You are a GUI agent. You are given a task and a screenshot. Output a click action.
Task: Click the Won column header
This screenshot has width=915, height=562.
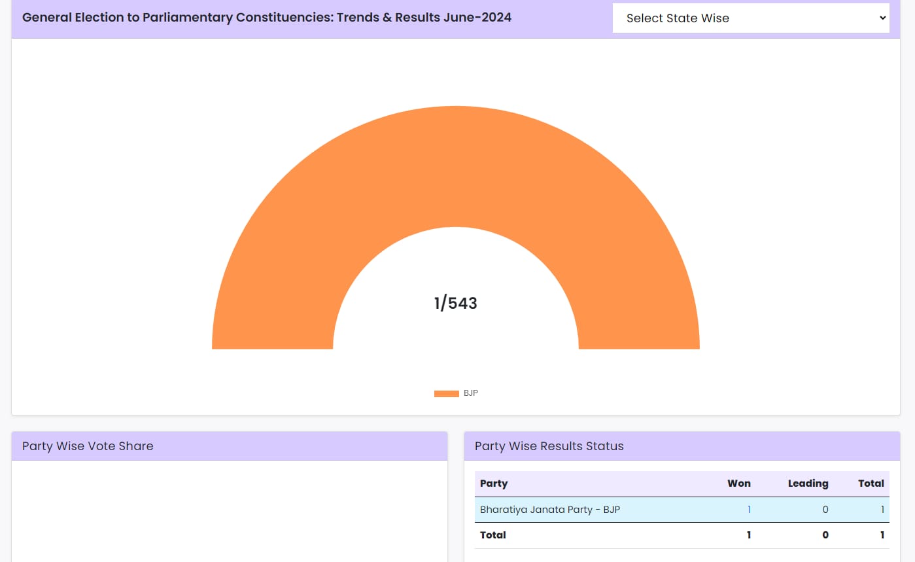pos(739,483)
